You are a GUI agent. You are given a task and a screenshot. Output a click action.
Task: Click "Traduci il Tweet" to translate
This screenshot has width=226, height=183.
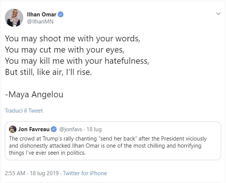(x=24, y=111)
